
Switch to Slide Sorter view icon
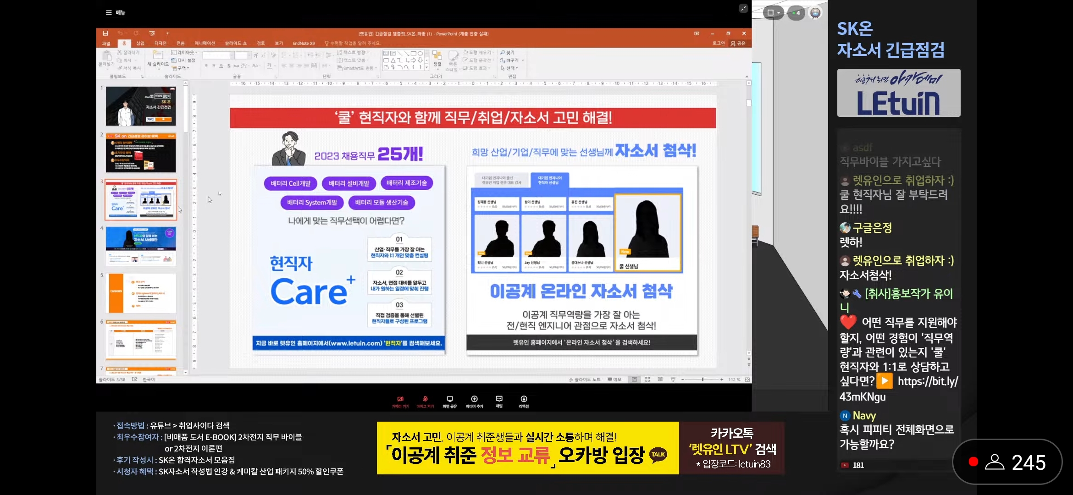(647, 379)
